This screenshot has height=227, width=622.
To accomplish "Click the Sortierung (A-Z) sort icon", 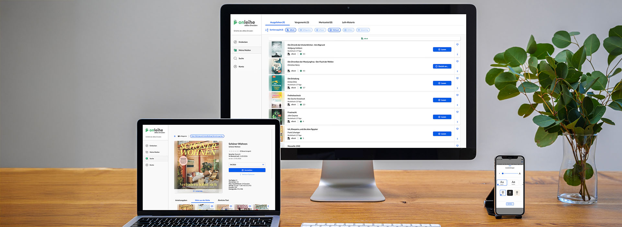I will [267, 30].
